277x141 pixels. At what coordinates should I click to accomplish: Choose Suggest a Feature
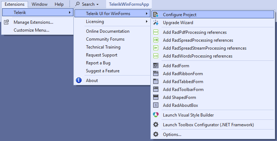(x=112, y=70)
